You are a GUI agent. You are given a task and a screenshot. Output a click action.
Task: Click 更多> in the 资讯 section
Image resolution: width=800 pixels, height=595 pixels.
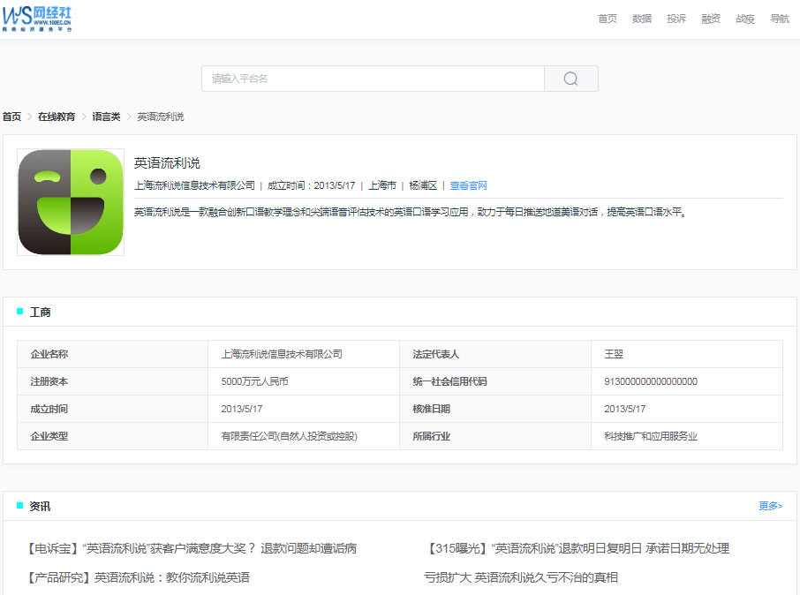tap(770, 506)
